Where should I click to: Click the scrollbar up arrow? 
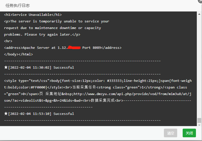pyautogui.click(x=199, y=14)
